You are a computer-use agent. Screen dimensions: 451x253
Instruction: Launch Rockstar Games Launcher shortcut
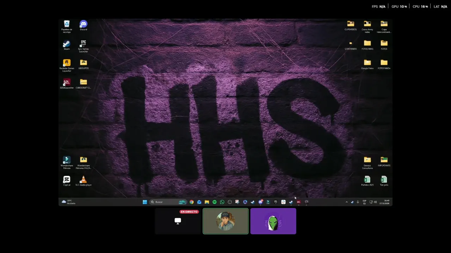click(67, 65)
